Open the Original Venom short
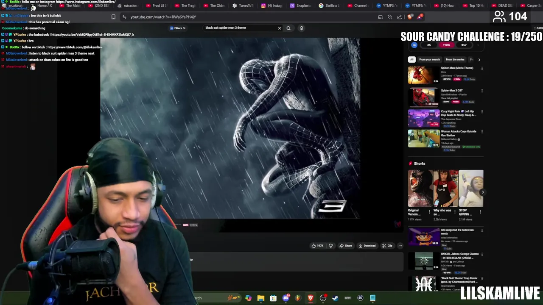Viewport: 543px width, 305px height. (x=420, y=188)
